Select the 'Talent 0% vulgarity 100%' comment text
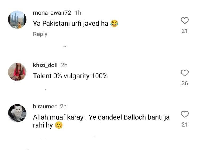The width and height of the screenshot is (199, 150). [x=70, y=76]
